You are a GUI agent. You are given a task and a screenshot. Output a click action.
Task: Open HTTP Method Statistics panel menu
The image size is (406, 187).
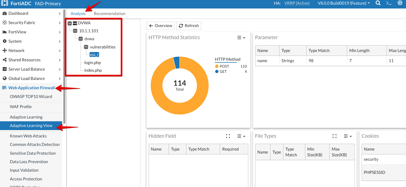point(241,38)
